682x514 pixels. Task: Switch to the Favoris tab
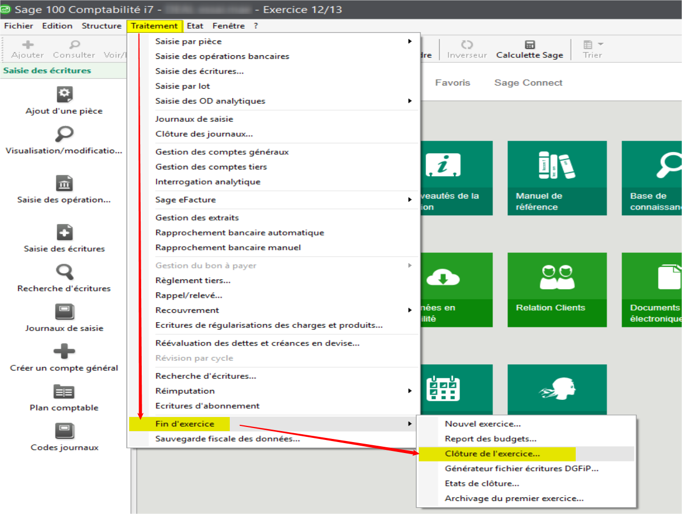click(x=452, y=82)
